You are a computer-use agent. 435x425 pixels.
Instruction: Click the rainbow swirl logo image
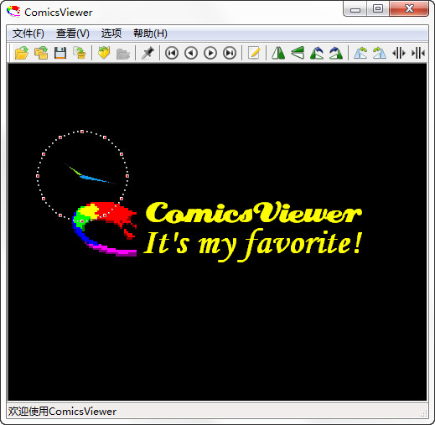105,229
